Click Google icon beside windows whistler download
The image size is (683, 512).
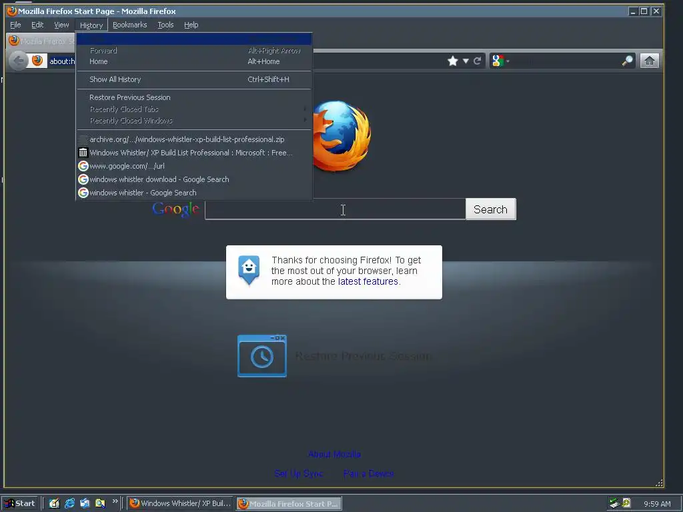coord(83,179)
